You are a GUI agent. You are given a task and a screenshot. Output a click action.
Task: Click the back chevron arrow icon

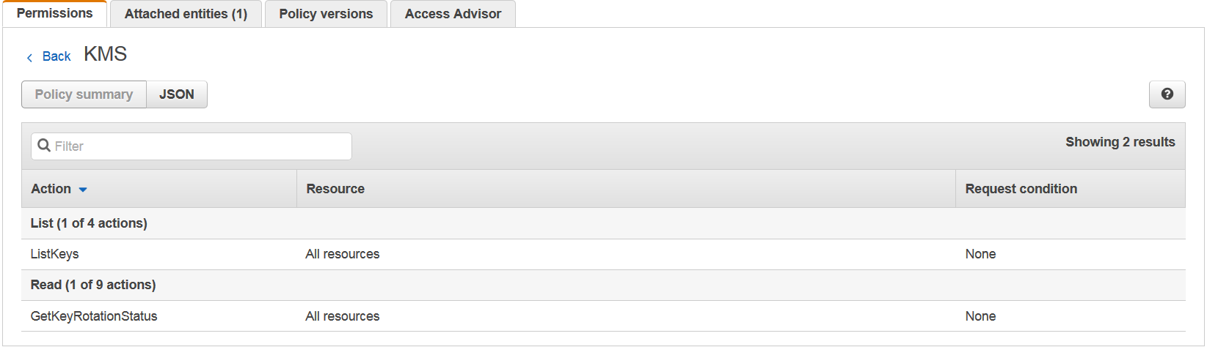pyautogui.click(x=29, y=57)
